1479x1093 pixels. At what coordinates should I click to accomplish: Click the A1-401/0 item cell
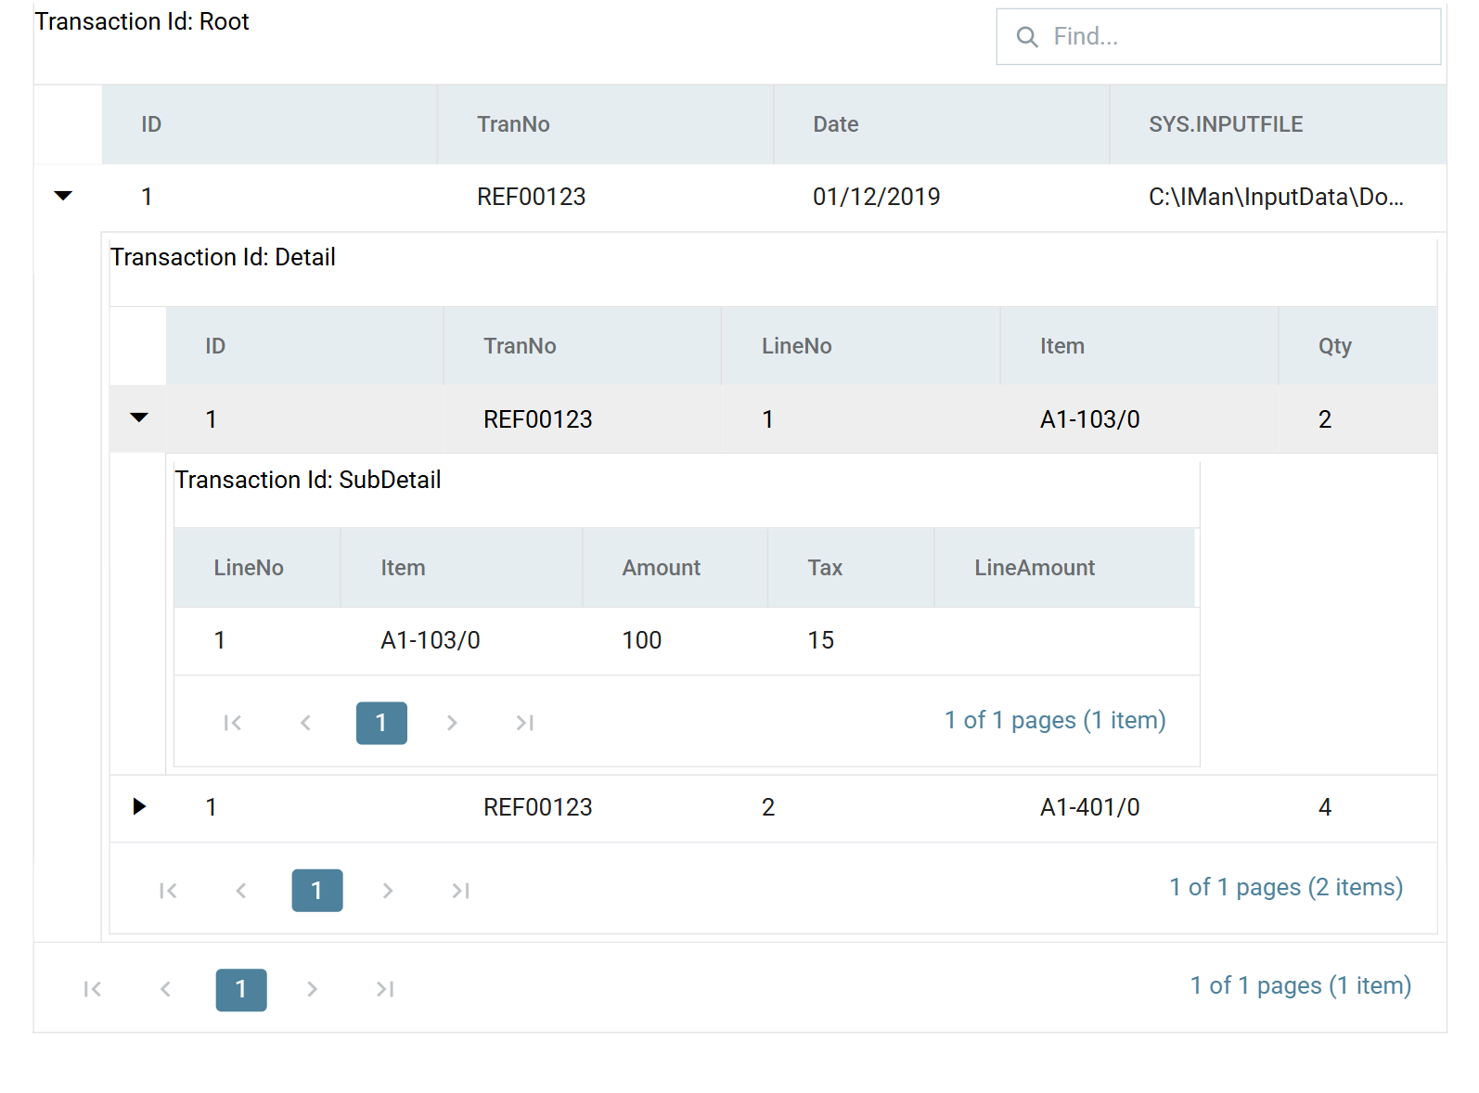coord(1139,807)
